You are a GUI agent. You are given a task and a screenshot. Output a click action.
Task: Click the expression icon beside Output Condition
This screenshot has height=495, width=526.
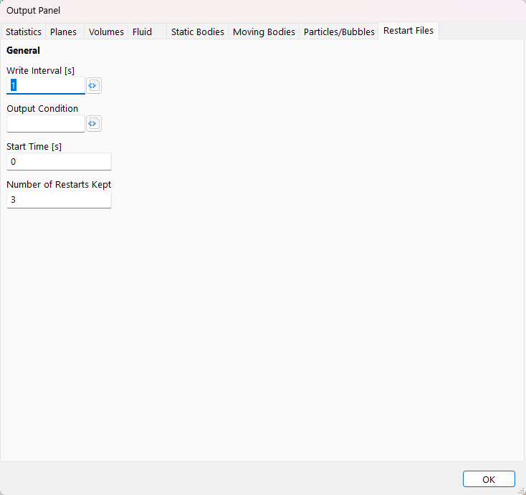pyautogui.click(x=93, y=124)
